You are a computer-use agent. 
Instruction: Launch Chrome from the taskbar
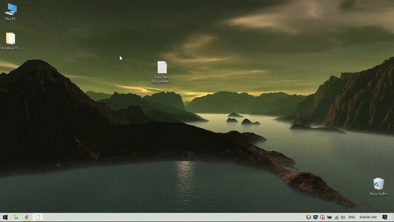[27, 217]
